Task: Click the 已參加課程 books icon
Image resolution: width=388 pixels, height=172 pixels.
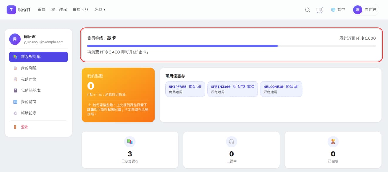Action: (x=130, y=142)
